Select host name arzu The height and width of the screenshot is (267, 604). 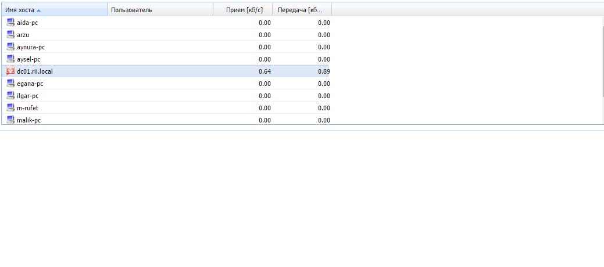coord(23,35)
